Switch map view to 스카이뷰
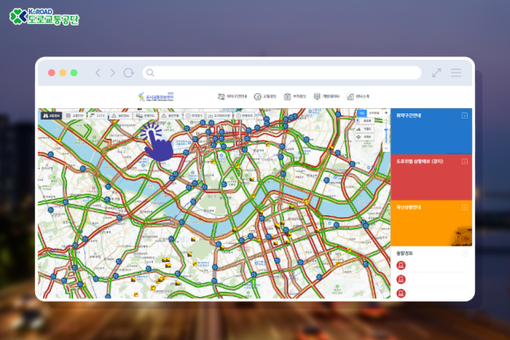Viewport: 510px width, 340px height. [374, 112]
